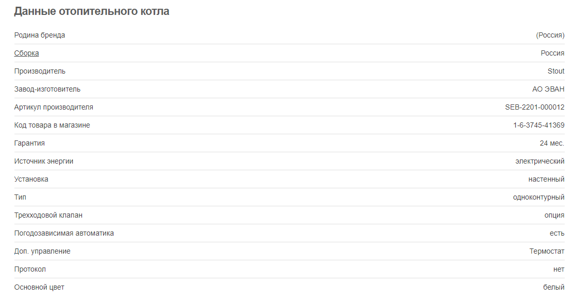Open the Сборка link

pos(26,53)
